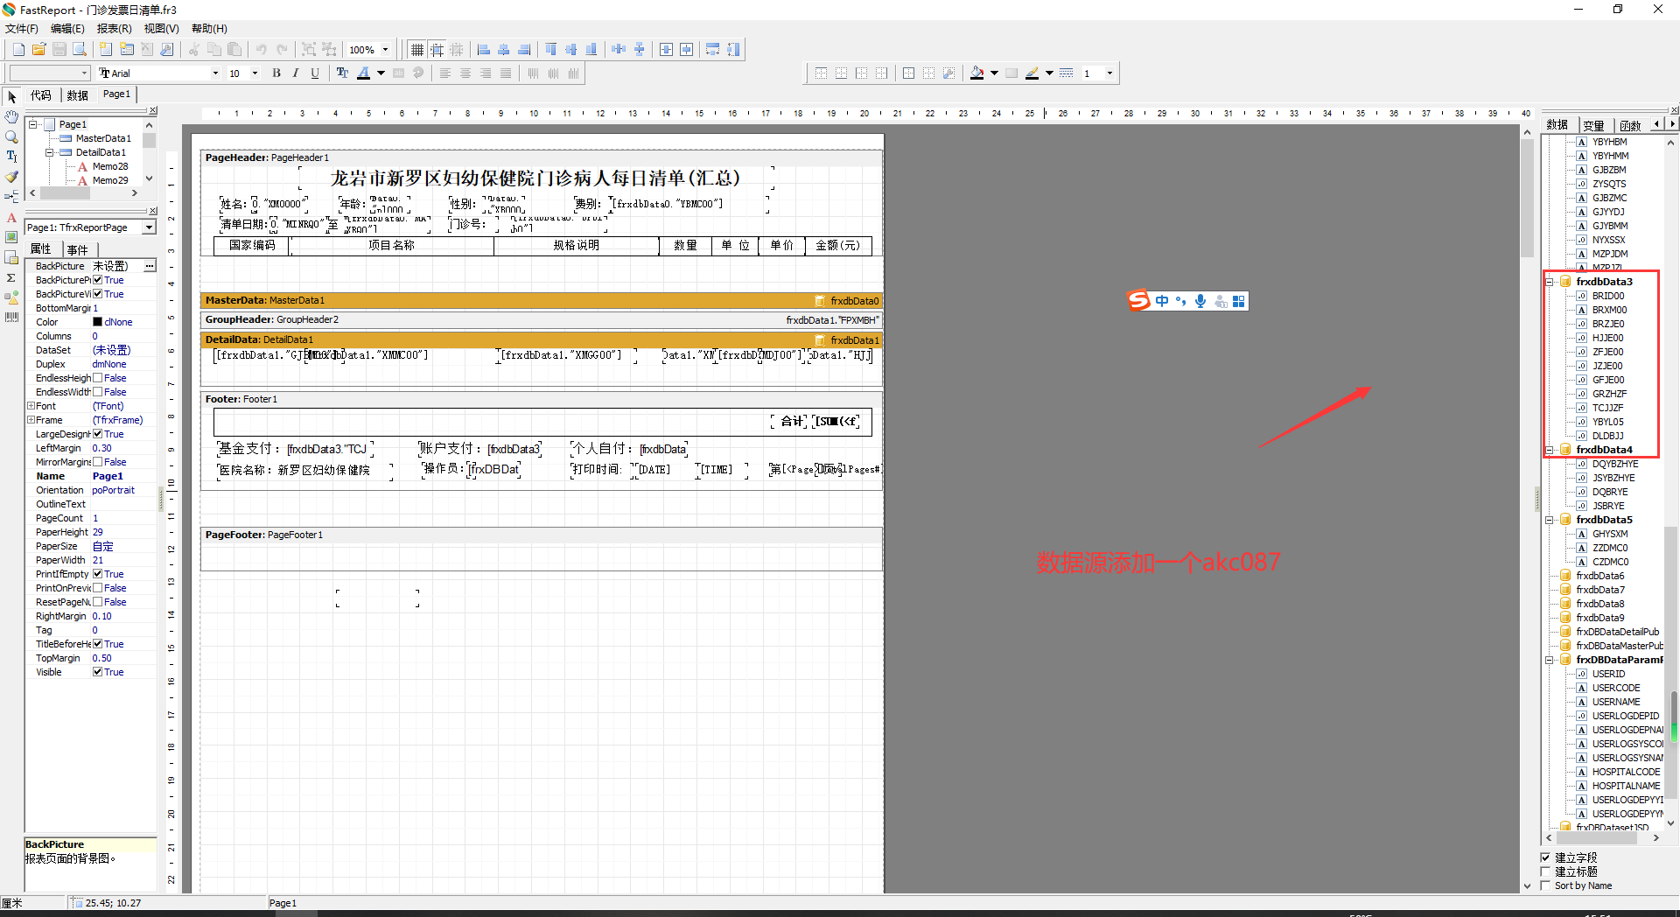This screenshot has height=917, width=1680.
Task: Click the MasterData1 band header
Action: click(542, 300)
